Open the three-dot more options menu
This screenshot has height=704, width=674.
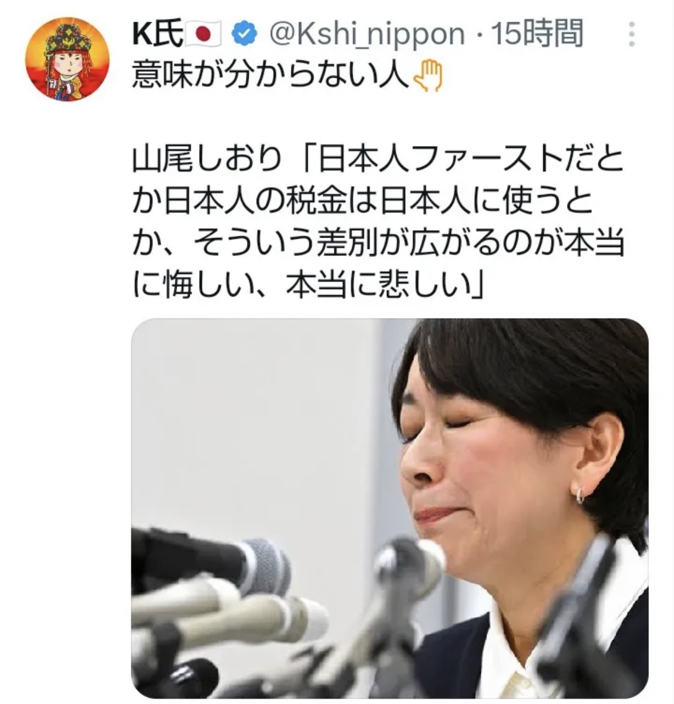pyautogui.click(x=632, y=34)
